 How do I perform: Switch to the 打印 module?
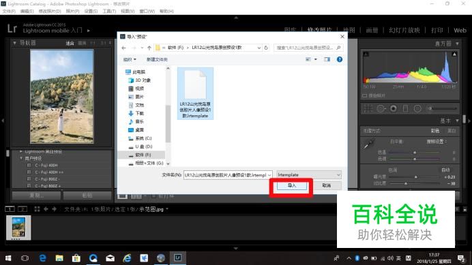click(437, 31)
